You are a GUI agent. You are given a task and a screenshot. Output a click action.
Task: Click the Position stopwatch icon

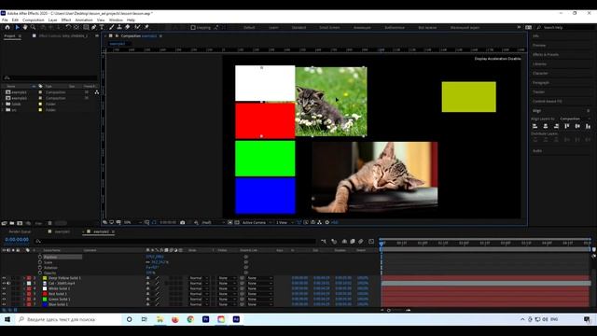click(40, 258)
